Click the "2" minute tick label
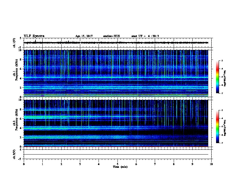Image resolution: width=238 pixels, height=184 pixels. coord(61,164)
